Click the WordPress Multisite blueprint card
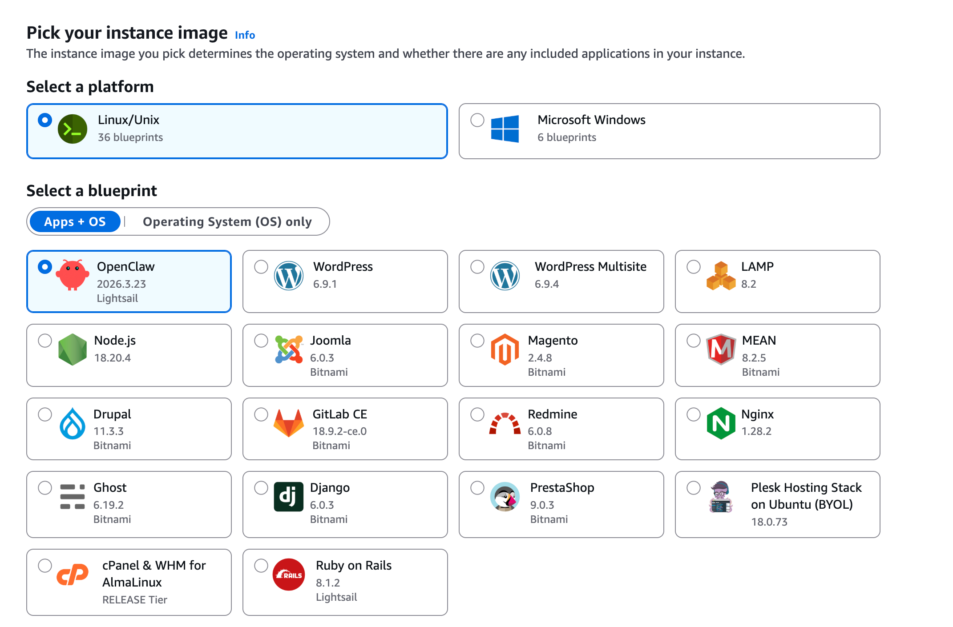 click(561, 281)
